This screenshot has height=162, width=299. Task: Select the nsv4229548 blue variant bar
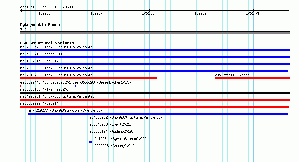pos(155,50)
